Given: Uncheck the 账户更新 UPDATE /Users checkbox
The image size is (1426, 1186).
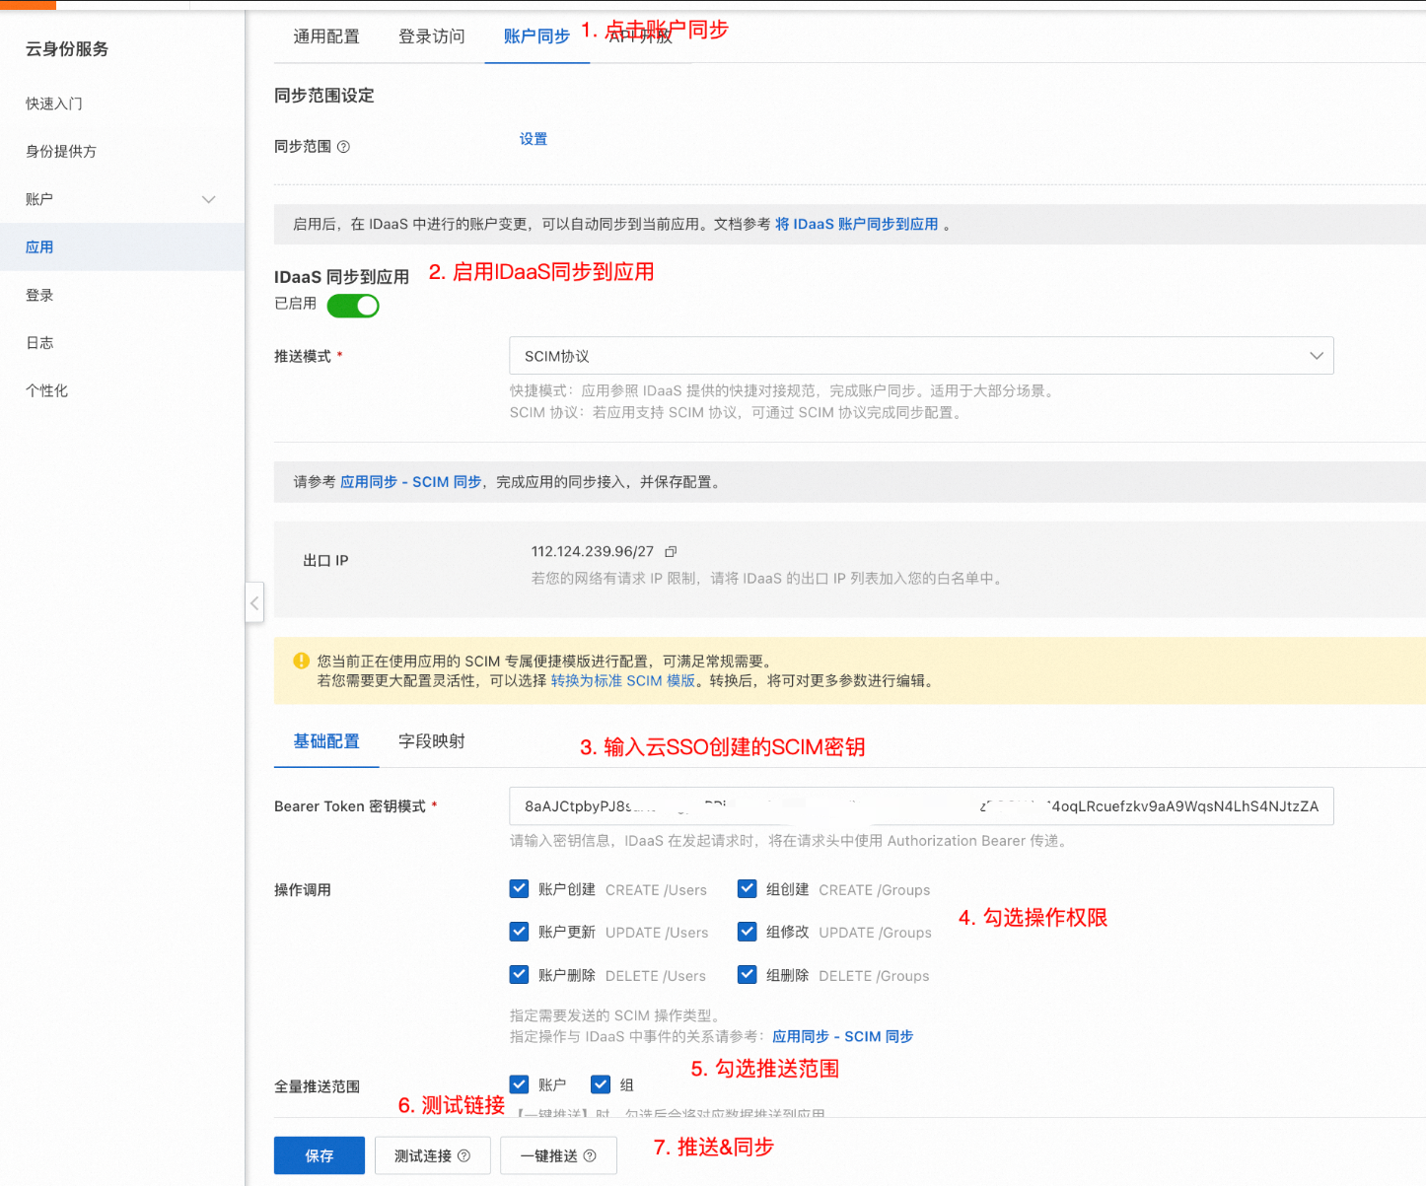Looking at the screenshot, I should pos(519,932).
